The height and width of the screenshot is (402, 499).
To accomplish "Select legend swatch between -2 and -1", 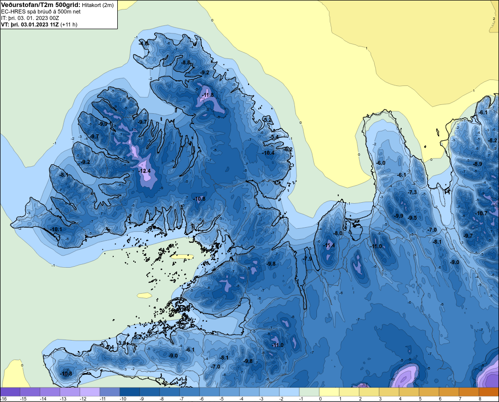I will tap(289, 392).
